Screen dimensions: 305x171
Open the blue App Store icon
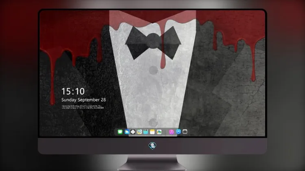[x=179, y=132]
